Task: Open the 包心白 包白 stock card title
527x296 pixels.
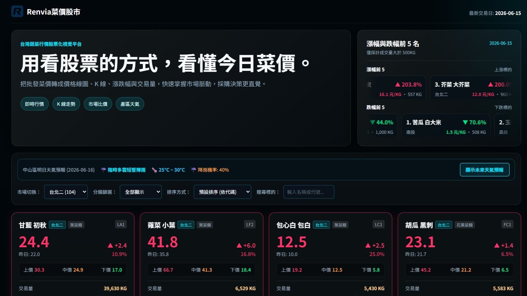Action: 294,225
